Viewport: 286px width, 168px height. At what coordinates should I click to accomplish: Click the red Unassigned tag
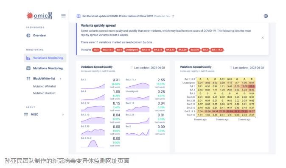[x=132, y=50]
